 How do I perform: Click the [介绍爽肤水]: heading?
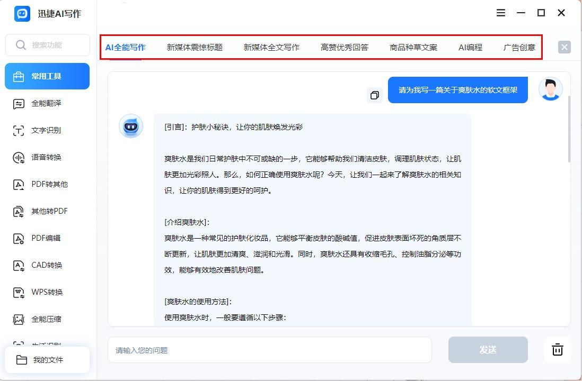click(187, 222)
